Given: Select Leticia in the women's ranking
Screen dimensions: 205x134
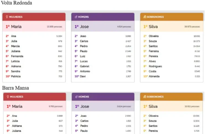Looking at the screenshot, I should [x=15, y=61].
